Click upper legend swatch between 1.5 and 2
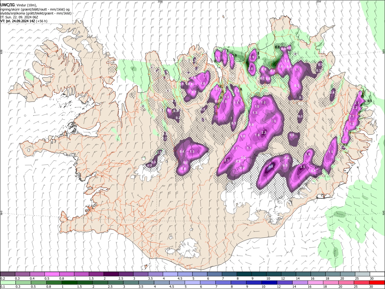This screenshot has height=289, width=385. (x=96, y=274)
